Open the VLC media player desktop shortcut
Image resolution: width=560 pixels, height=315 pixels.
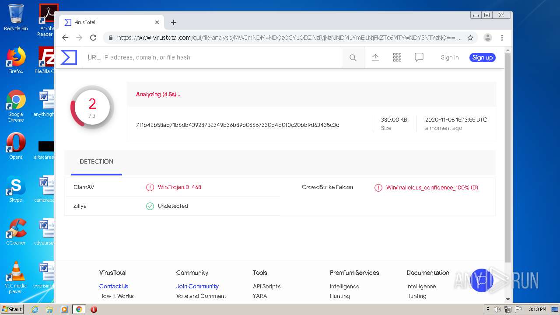click(x=16, y=277)
